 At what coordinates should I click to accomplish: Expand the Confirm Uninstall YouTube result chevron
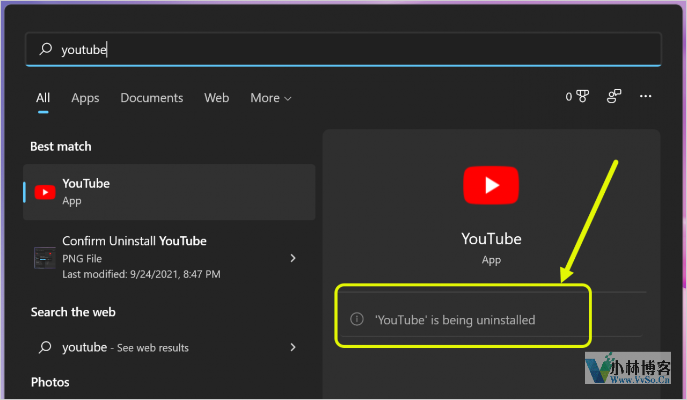click(293, 258)
